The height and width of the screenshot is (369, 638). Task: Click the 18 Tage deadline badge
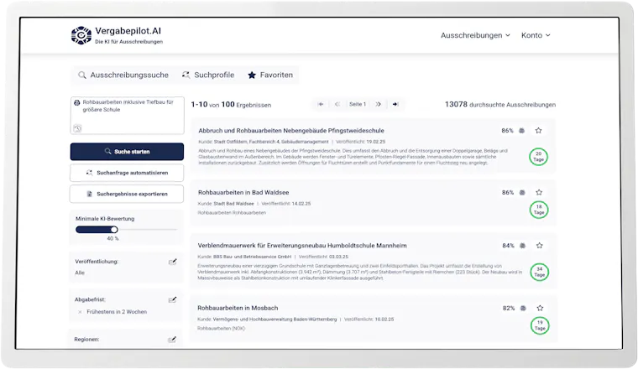click(539, 210)
